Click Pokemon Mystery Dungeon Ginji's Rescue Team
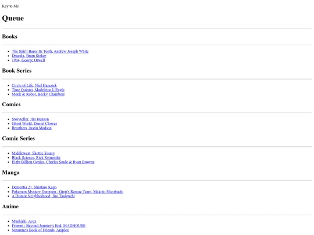Screen dimensions: 314x235 (x=67, y=191)
